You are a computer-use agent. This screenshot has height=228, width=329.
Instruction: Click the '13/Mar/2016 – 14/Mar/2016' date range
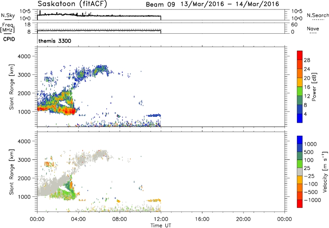point(230,4)
